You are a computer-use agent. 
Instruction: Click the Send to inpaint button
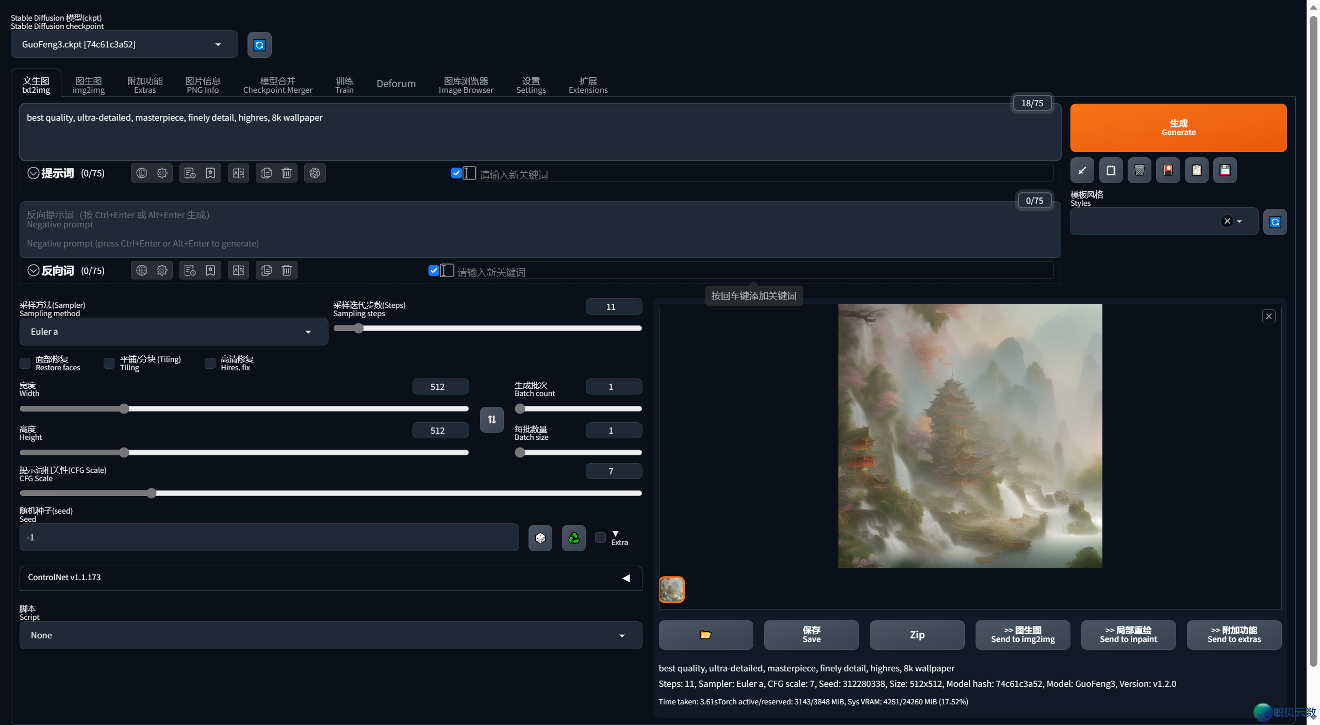tap(1128, 635)
